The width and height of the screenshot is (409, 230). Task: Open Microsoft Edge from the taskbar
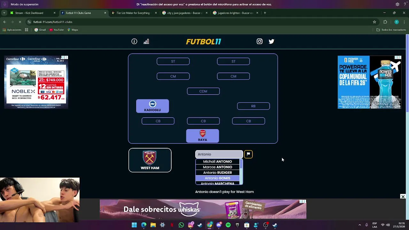[x=144, y=225]
